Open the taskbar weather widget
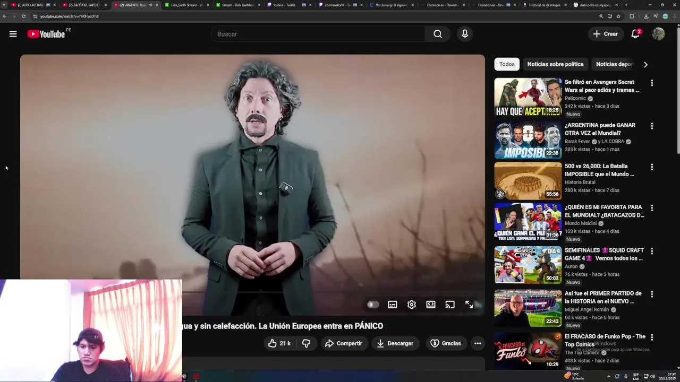The height and width of the screenshot is (382, 680). 574,376
